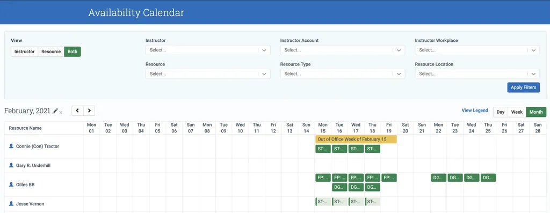Screen dimensions: 550x213
Task: Go to previous month using left arrow
Action: coord(77,111)
